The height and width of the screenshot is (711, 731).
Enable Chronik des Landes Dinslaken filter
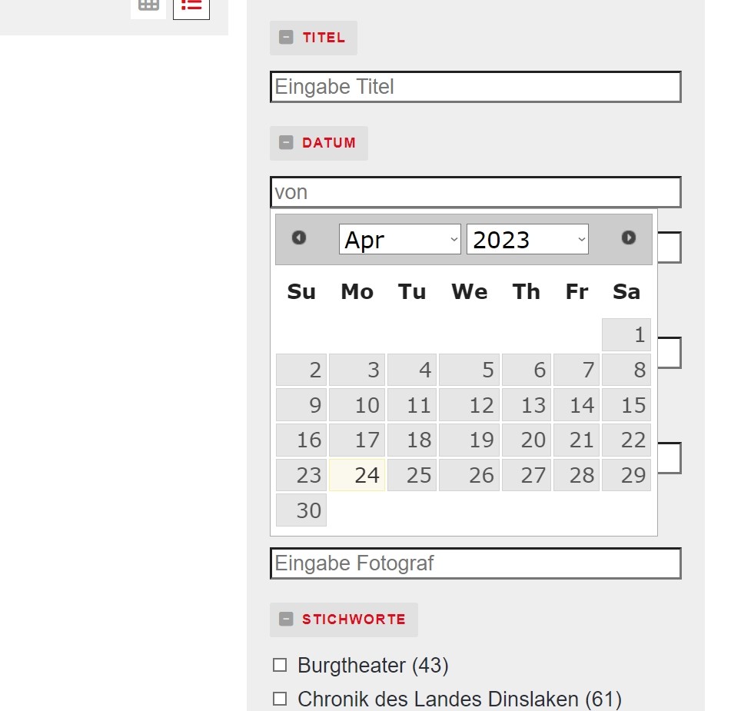280,699
